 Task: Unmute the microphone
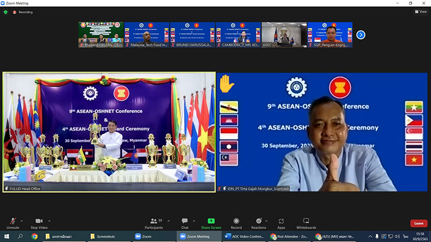tap(13, 223)
